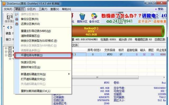Click the 465.8GB capacity value
Image resolution: width=169 pixels, height=105 pixels.
point(105,88)
